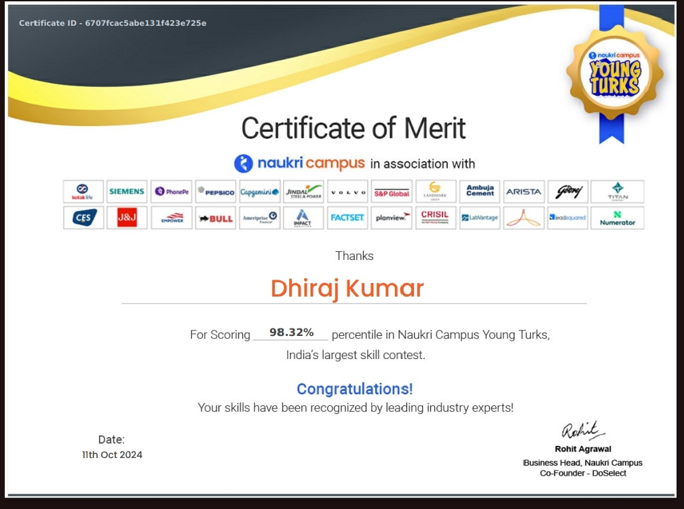684x509 pixels.
Task: Click the Volvo logo
Action: pos(347,191)
